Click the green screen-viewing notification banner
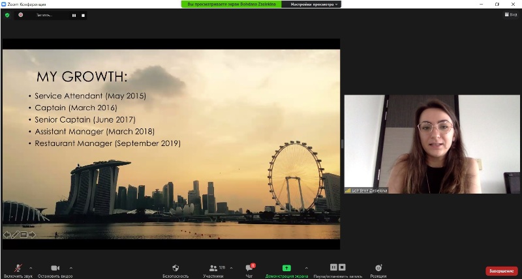522x279 pixels. click(232, 5)
